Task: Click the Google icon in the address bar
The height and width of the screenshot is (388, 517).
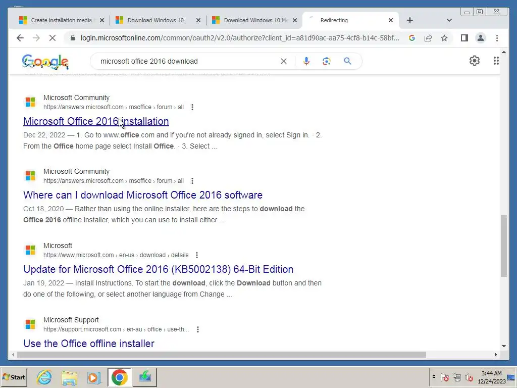Action: pyautogui.click(x=412, y=38)
